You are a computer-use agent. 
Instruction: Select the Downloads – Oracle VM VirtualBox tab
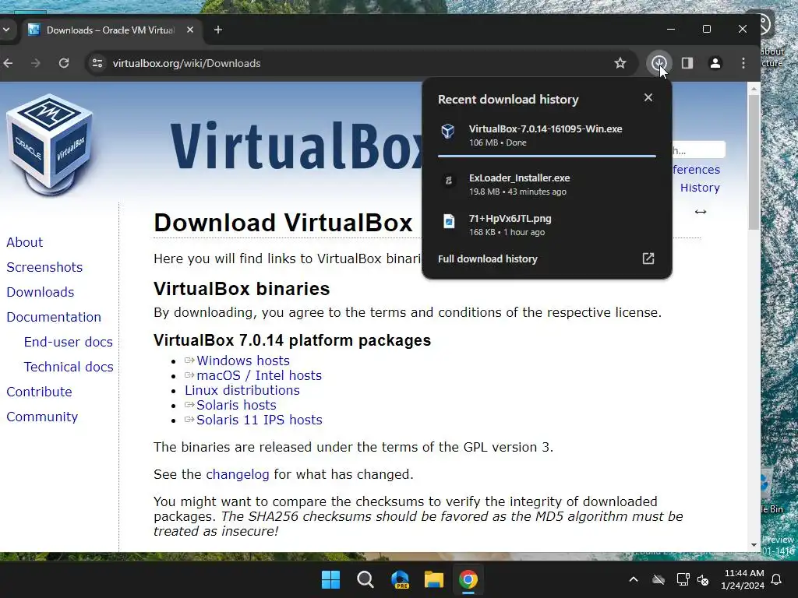(111, 30)
